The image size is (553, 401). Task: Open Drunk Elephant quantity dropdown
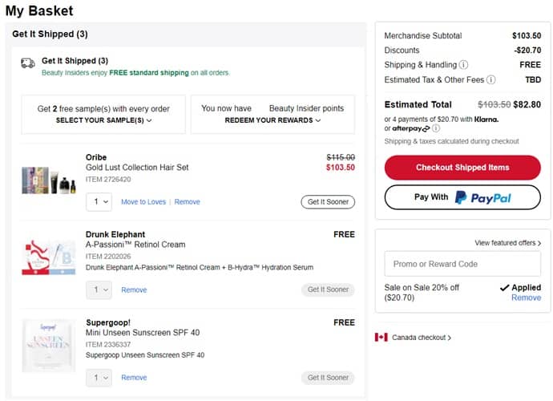tap(99, 290)
